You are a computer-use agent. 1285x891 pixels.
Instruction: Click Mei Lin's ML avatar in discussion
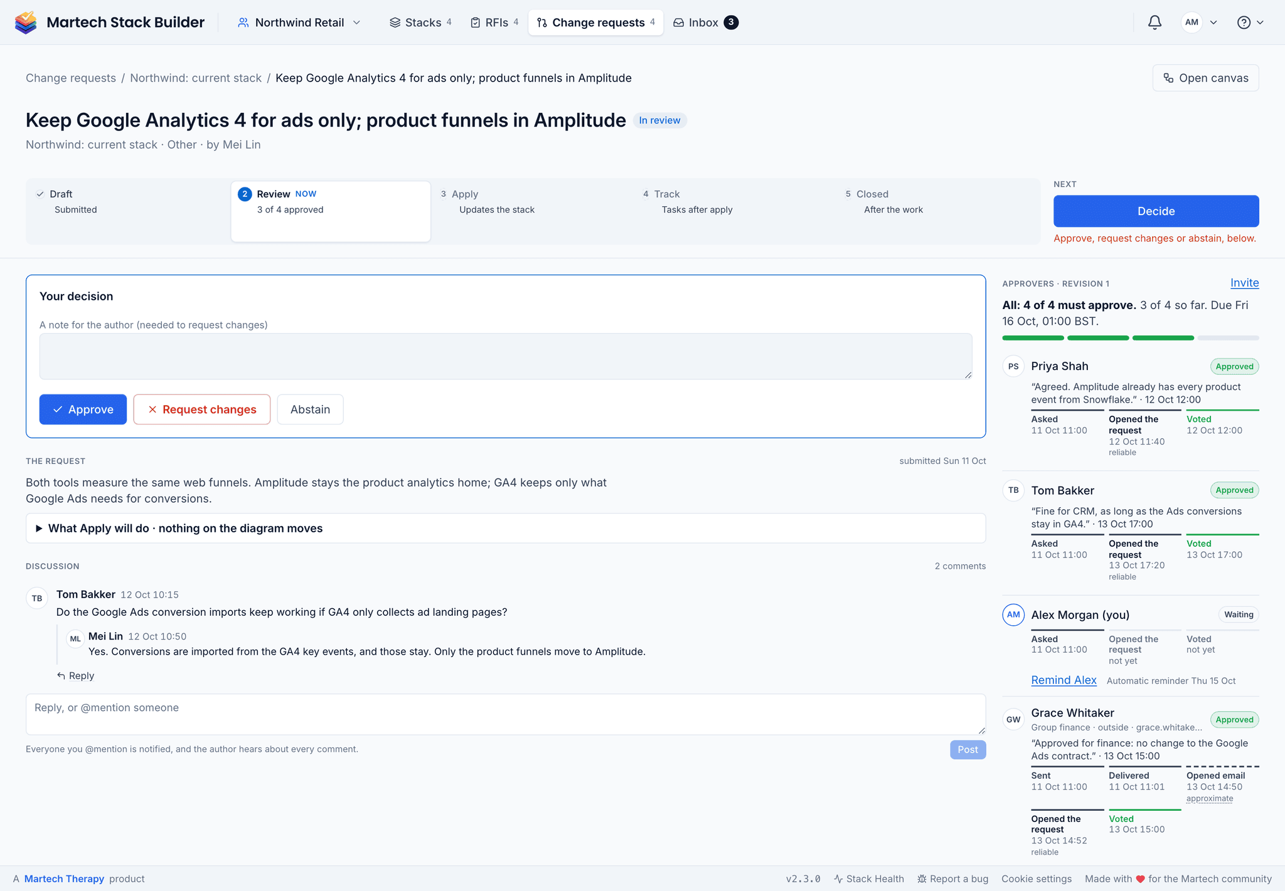[x=75, y=639]
